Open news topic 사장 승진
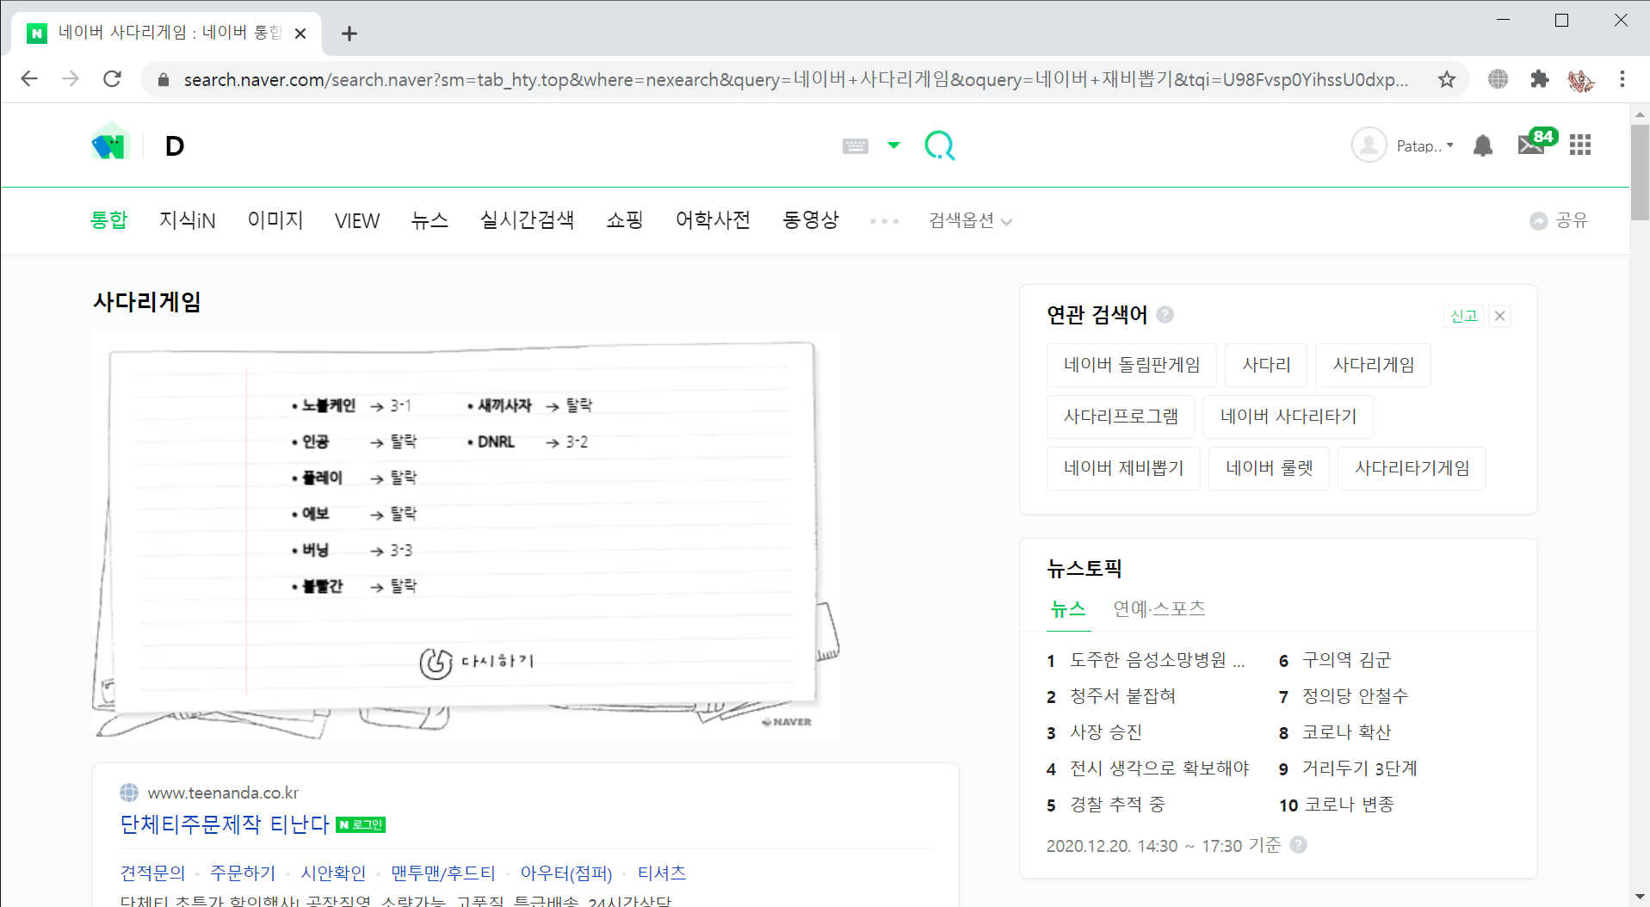The width and height of the screenshot is (1650, 907). [1106, 732]
